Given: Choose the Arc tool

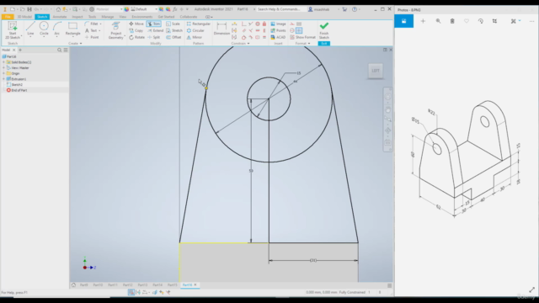Looking at the screenshot, I should click(56, 29).
